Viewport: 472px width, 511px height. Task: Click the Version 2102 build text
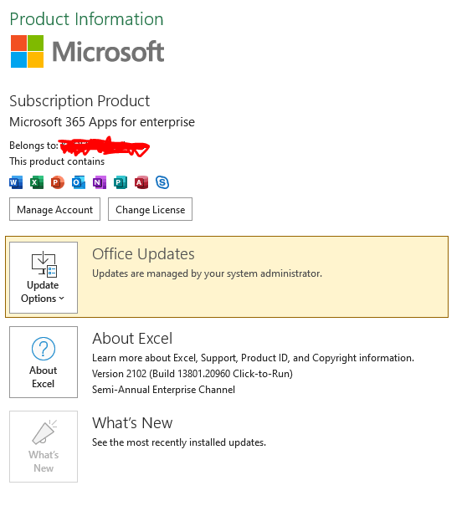192,374
